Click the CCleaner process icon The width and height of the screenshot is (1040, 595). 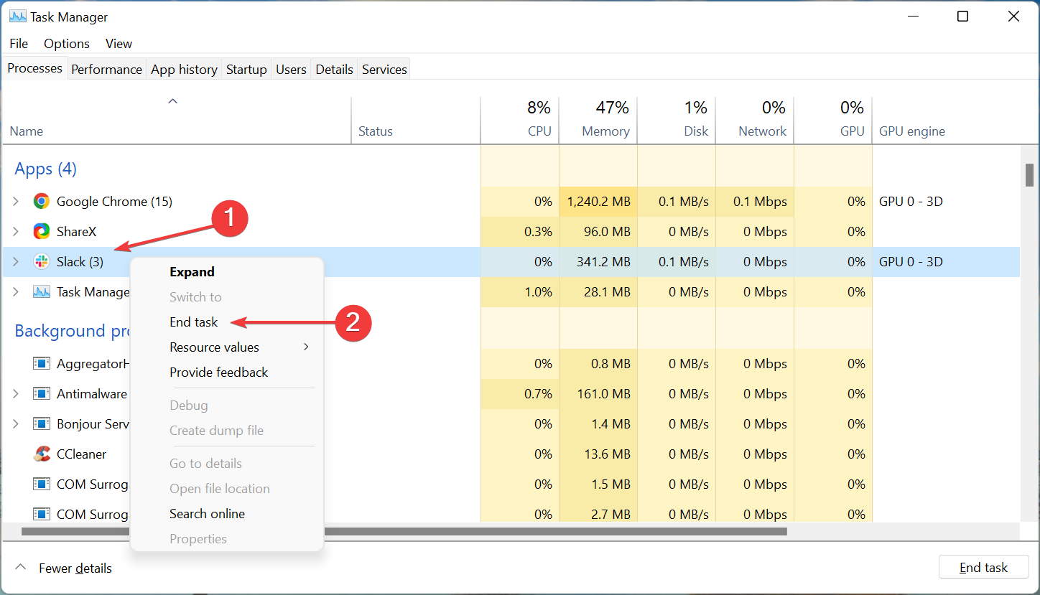(41, 454)
